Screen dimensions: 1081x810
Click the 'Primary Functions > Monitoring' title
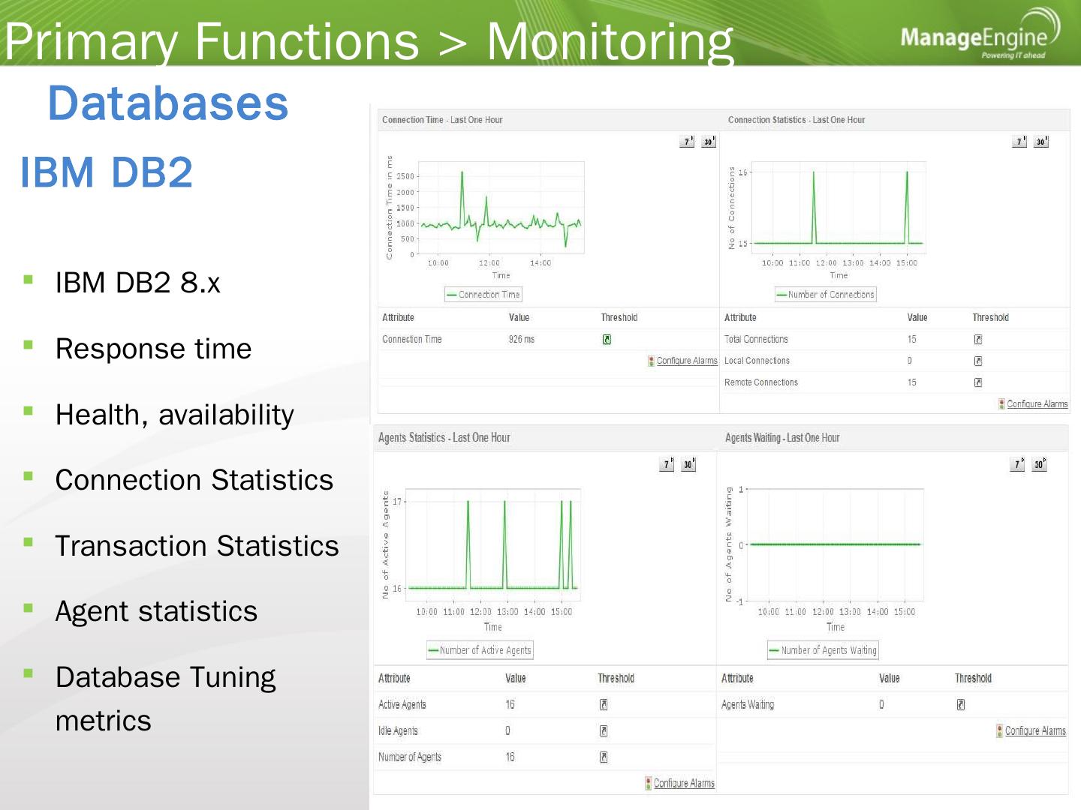(x=369, y=41)
